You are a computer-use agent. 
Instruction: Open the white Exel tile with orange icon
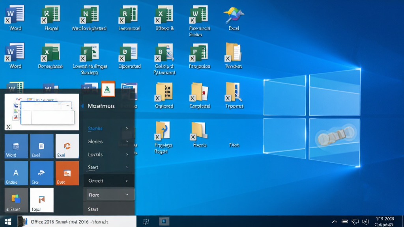67,146
